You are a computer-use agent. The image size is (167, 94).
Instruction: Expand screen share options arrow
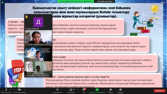click(x=104, y=90)
